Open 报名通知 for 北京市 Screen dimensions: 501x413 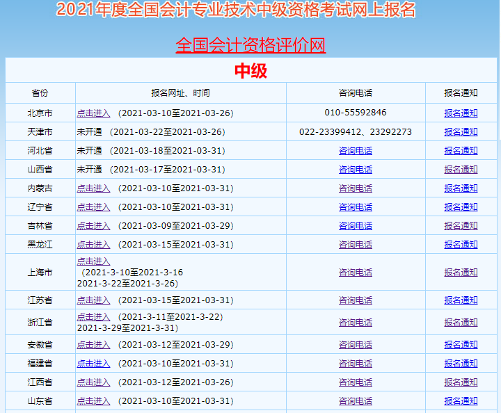click(461, 113)
